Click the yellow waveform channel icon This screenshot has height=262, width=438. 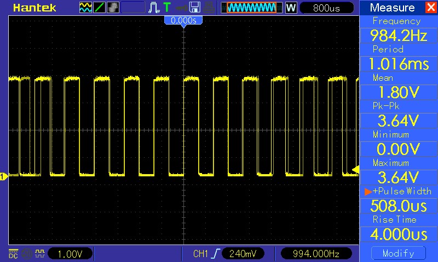[86, 8]
